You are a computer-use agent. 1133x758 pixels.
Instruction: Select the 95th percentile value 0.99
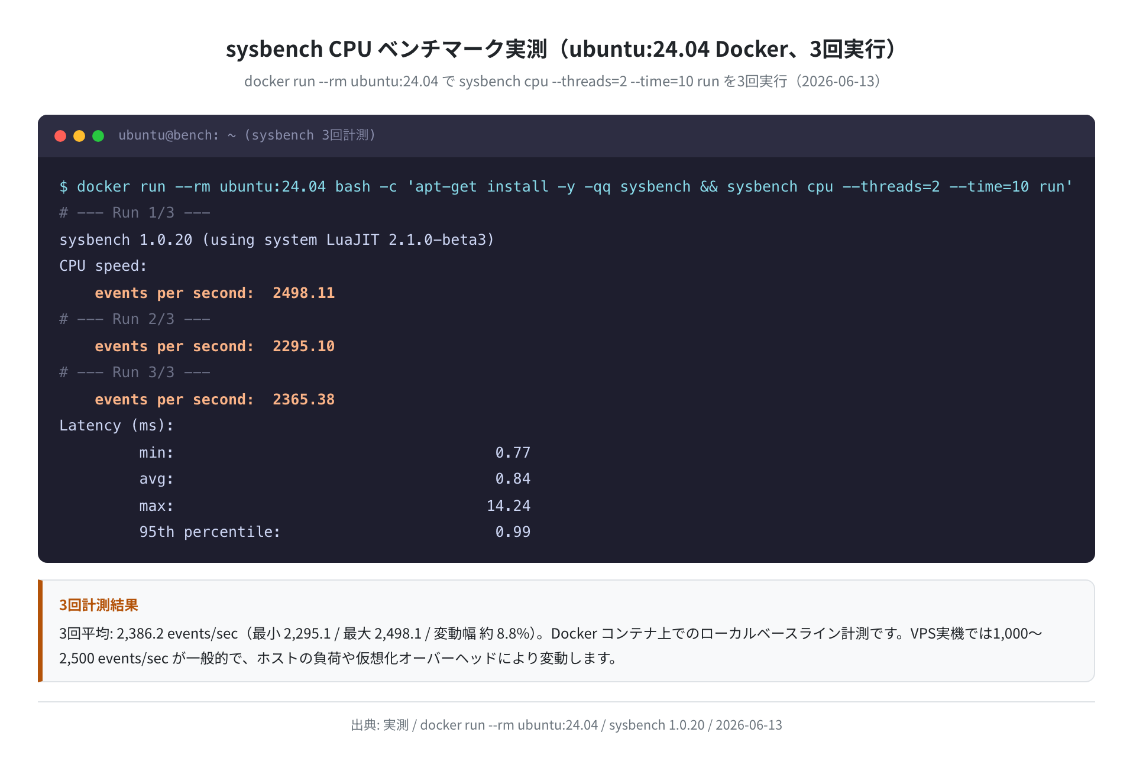pyautogui.click(x=513, y=532)
